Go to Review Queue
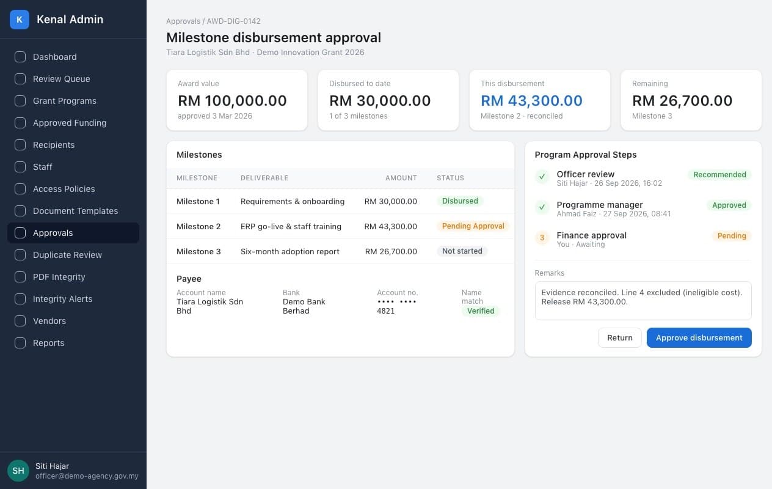772x489 pixels. (73, 79)
